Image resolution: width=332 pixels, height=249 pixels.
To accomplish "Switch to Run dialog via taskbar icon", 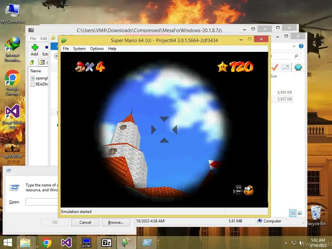I will [x=147, y=243].
